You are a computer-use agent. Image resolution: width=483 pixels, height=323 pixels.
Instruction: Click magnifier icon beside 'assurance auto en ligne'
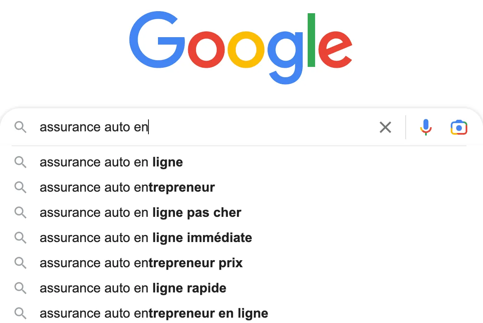[20, 162]
